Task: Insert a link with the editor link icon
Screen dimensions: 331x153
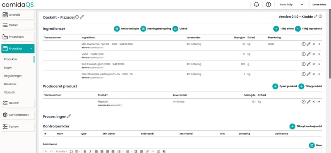Action: click(x=147, y=151)
